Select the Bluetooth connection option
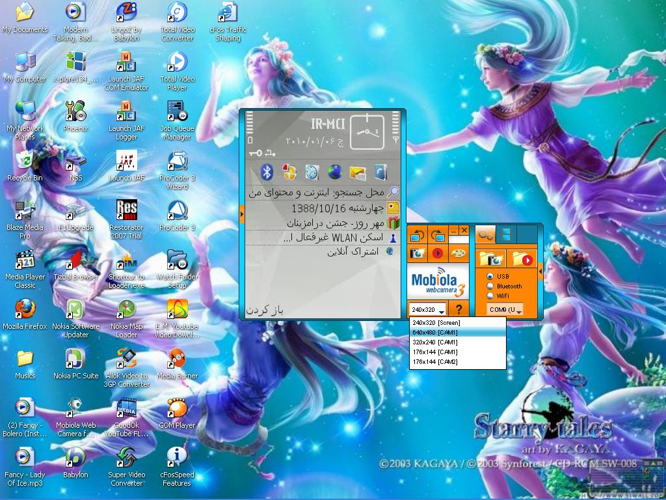Image resolution: width=666 pixels, height=500 pixels. [x=490, y=286]
